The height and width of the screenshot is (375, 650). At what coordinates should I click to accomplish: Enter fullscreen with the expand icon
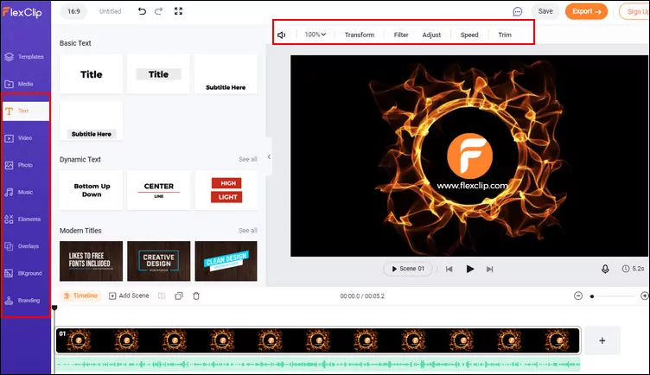click(178, 11)
